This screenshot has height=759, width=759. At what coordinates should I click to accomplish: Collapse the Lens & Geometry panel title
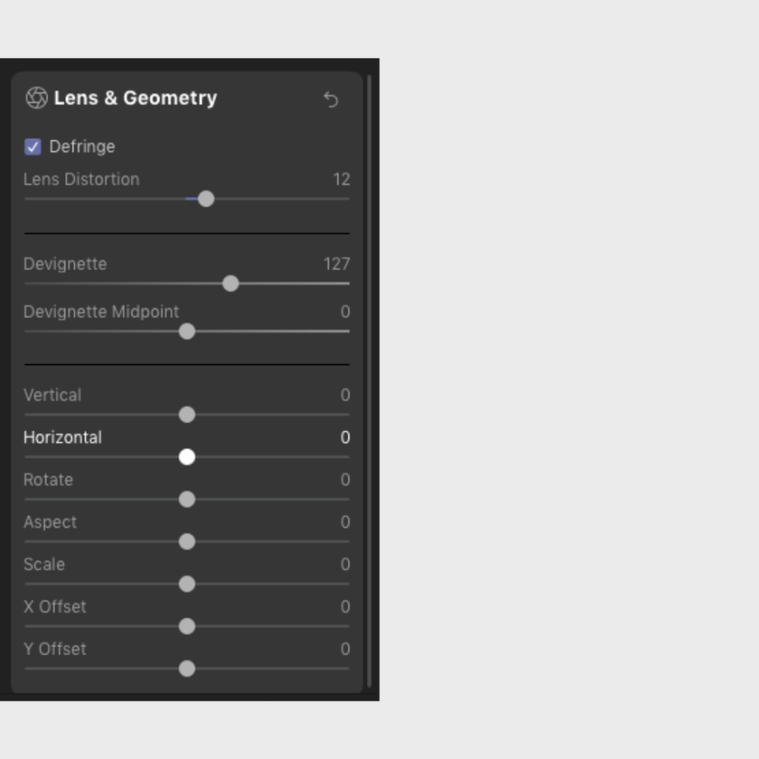point(136,98)
